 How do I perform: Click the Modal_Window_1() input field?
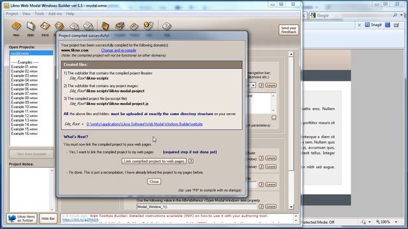[197, 207]
